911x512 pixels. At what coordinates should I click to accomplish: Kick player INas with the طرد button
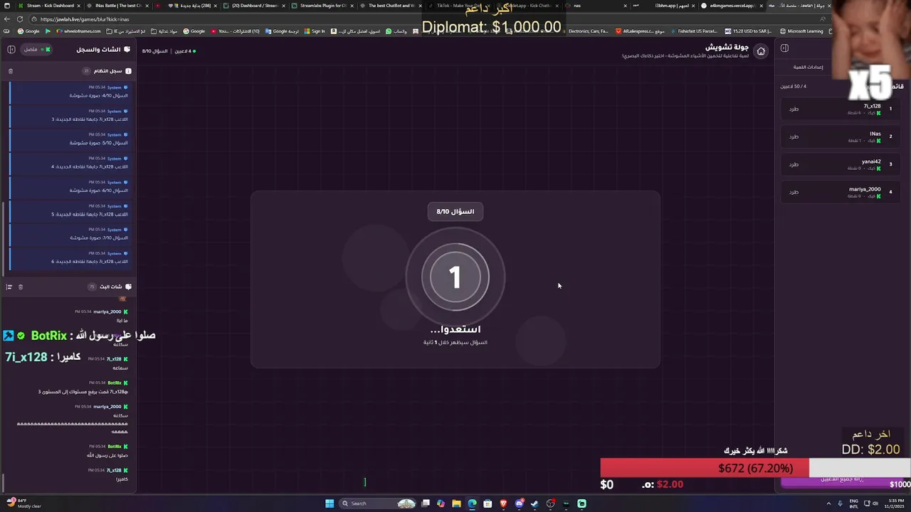pyautogui.click(x=794, y=137)
